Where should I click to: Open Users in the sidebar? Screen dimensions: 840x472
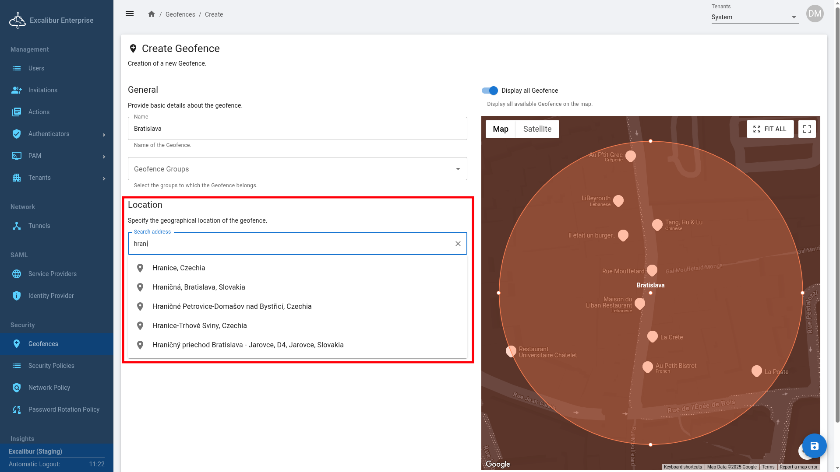(x=36, y=68)
